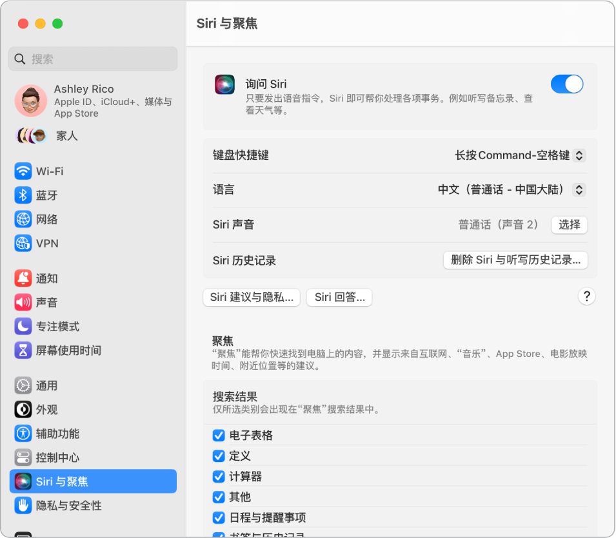Uncheck the 定义 checkbox

click(219, 456)
